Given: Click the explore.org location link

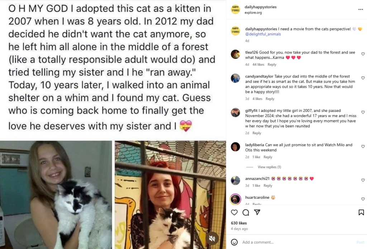Looking at the screenshot, I should [253, 13].
